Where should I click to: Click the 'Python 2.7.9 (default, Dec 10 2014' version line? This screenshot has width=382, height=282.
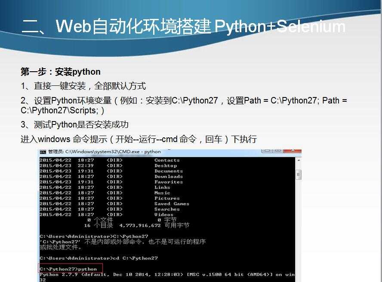point(167,274)
